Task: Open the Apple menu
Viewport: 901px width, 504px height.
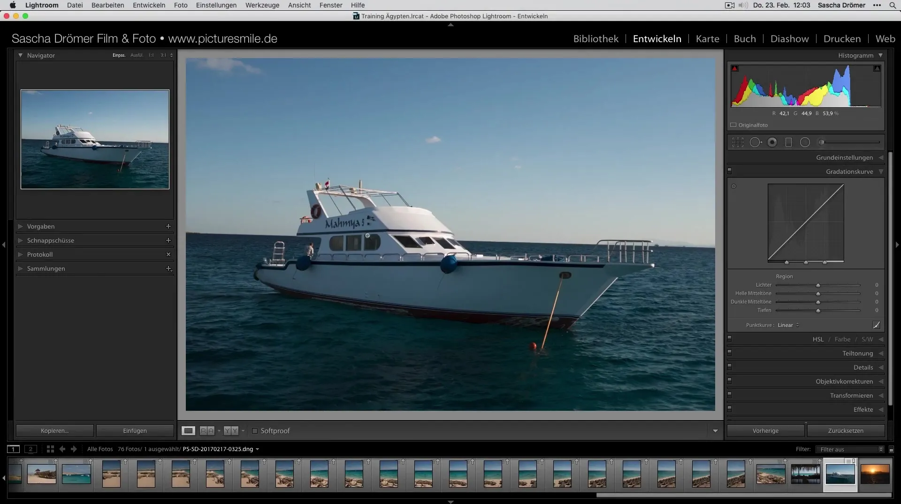Action: (13, 5)
